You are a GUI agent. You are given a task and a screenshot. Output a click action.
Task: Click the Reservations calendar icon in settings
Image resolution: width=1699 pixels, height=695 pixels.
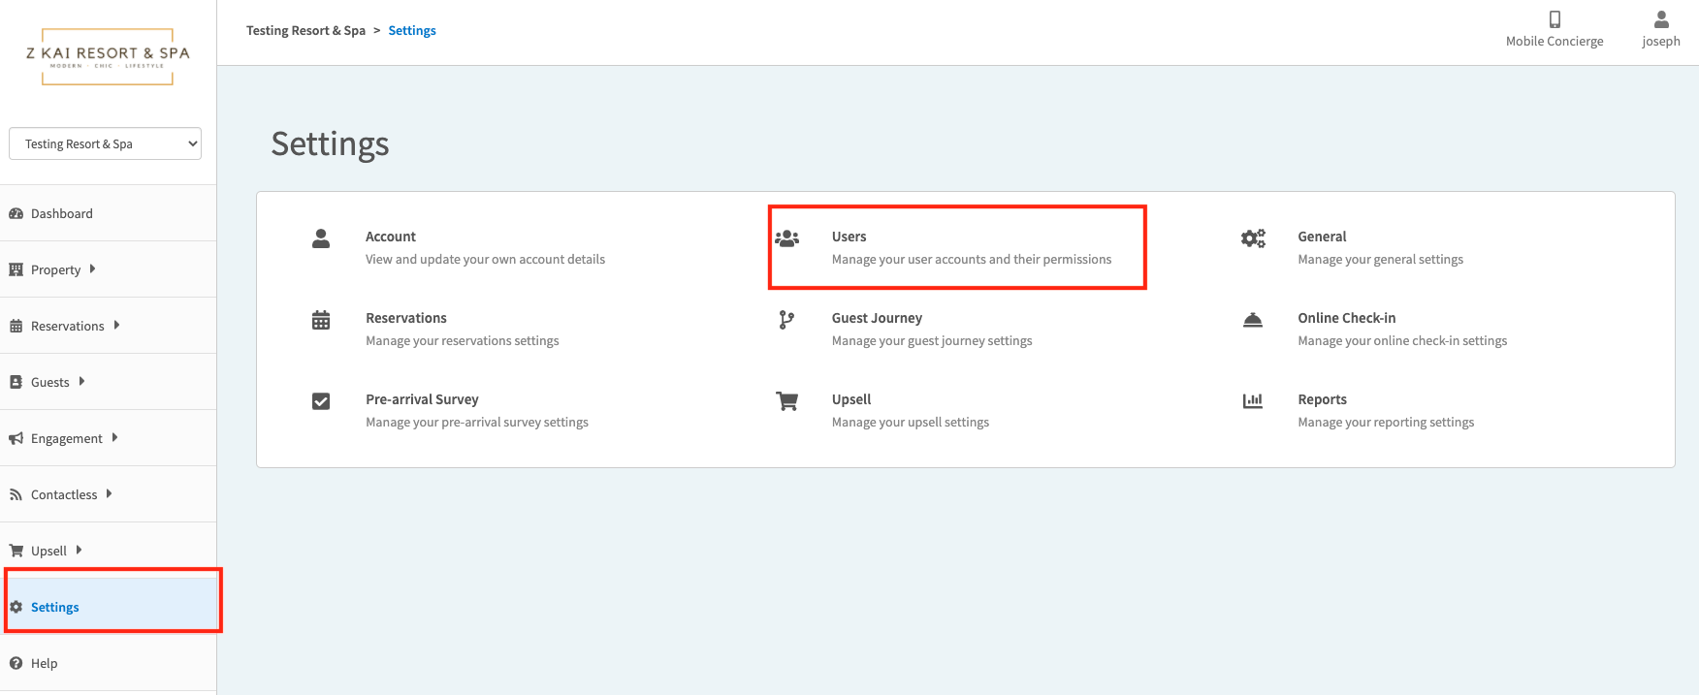point(321,320)
